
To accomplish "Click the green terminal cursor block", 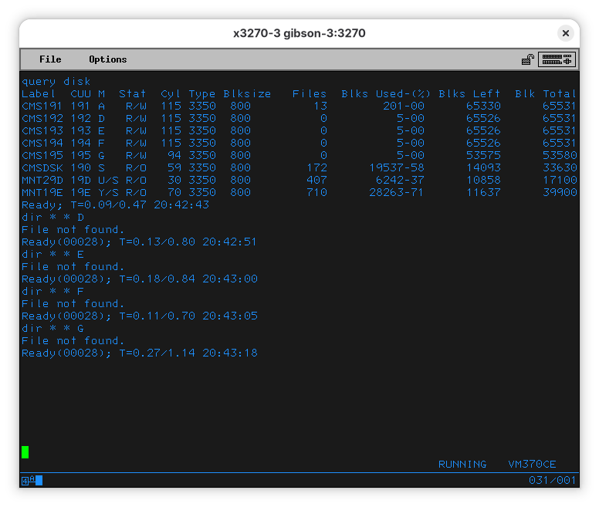I will pyautogui.click(x=25, y=452).
